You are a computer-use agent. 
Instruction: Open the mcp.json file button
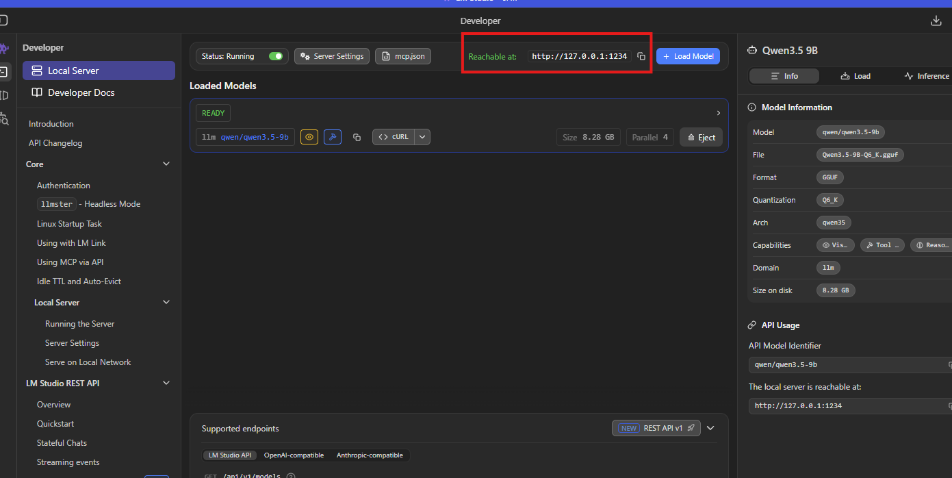[x=403, y=56]
